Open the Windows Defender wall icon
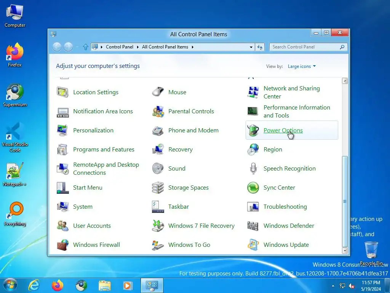 point(253,226)
